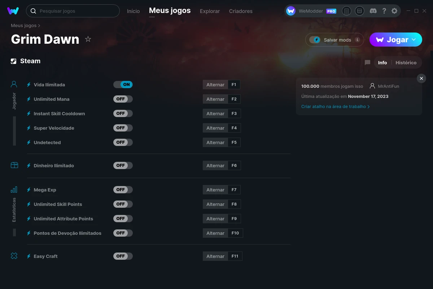Click Alternar button for F1 hotkey

tap(215, 85)
